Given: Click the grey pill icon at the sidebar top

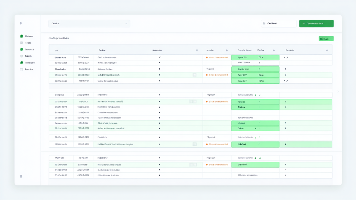Looking at the screenshot, I should coord(21,23).
